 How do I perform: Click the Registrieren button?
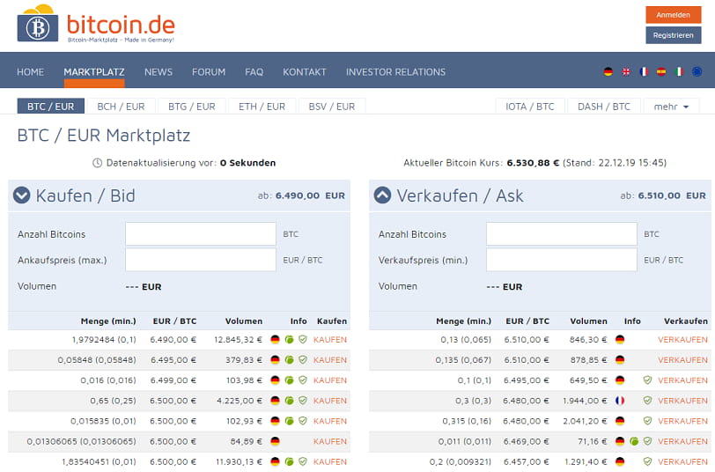673,35
